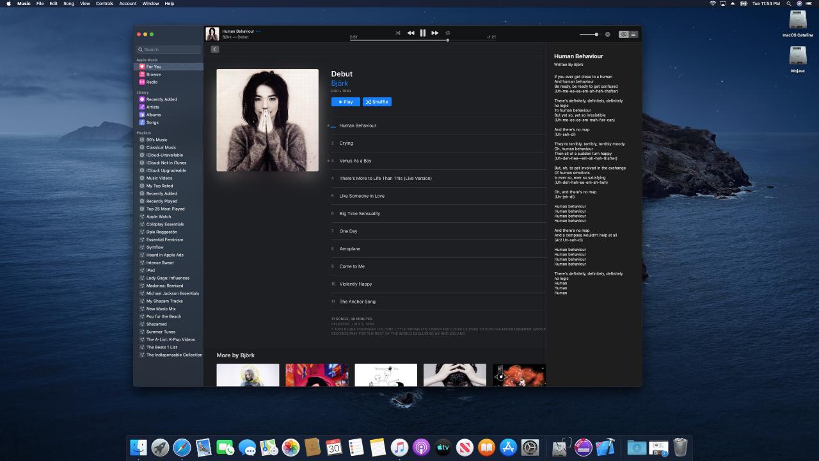Go back with the back arrow button

[214, 49]
